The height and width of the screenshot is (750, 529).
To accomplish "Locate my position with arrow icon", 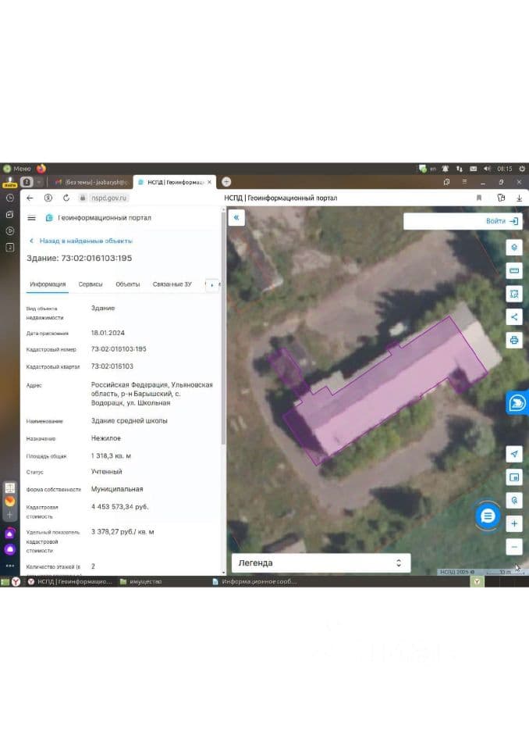I will click(x=514, y=454).
